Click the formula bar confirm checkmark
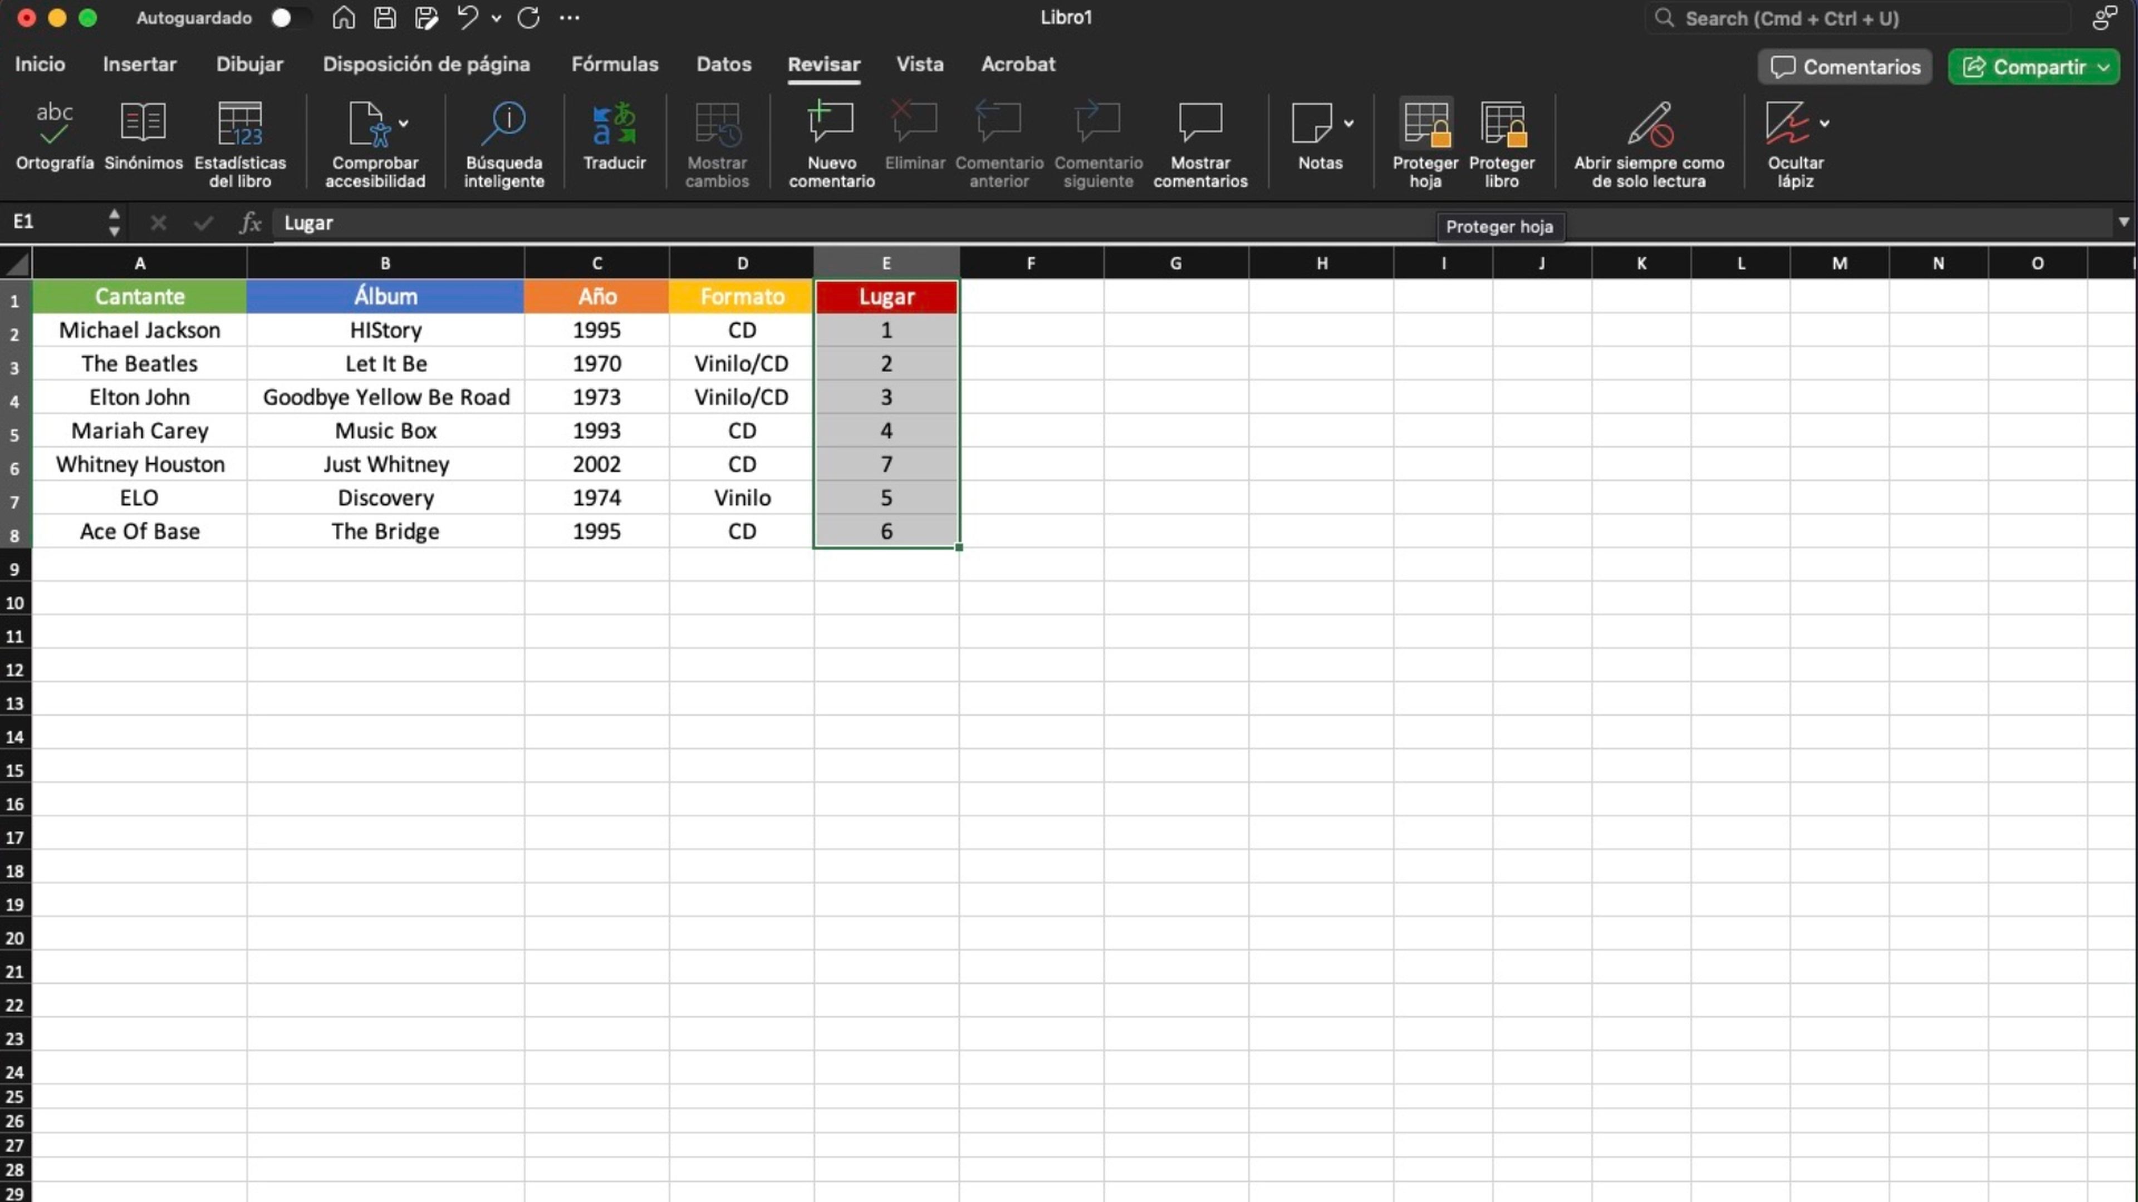Image resolution: width=2138 pixels, height=1202 pixels. pos(203,223)
